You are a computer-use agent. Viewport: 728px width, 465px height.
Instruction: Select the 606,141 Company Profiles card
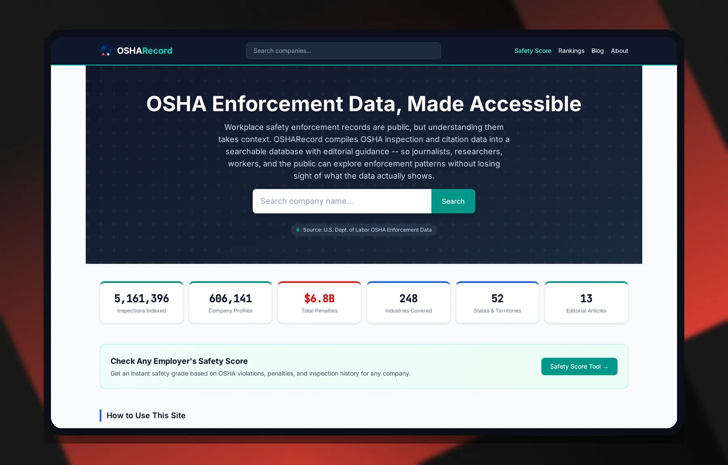point(231,302)
